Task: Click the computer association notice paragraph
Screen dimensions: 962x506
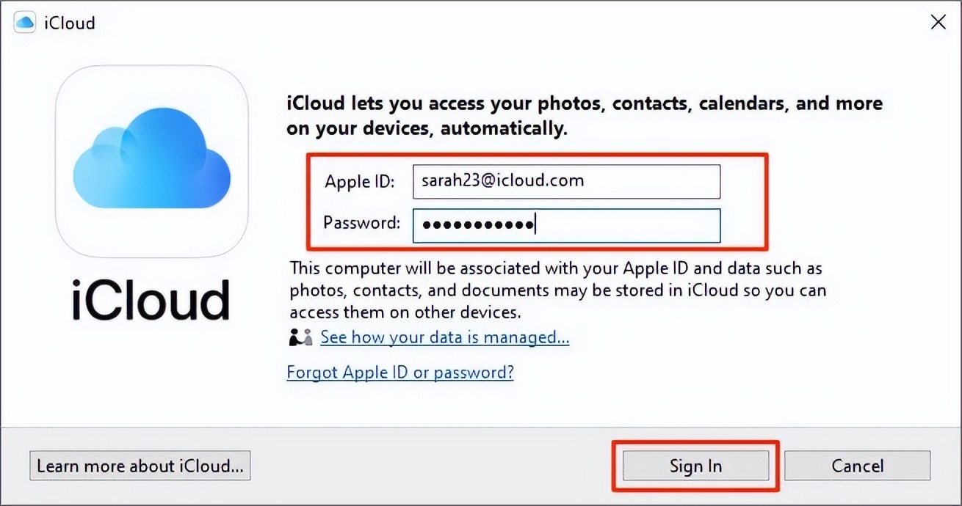Action: pyautogui.click(x=558, y=290)
